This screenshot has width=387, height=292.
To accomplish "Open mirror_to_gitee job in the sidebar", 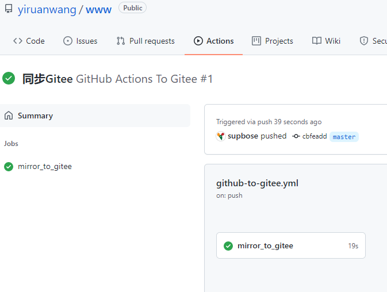I will (x=44, y=167).
